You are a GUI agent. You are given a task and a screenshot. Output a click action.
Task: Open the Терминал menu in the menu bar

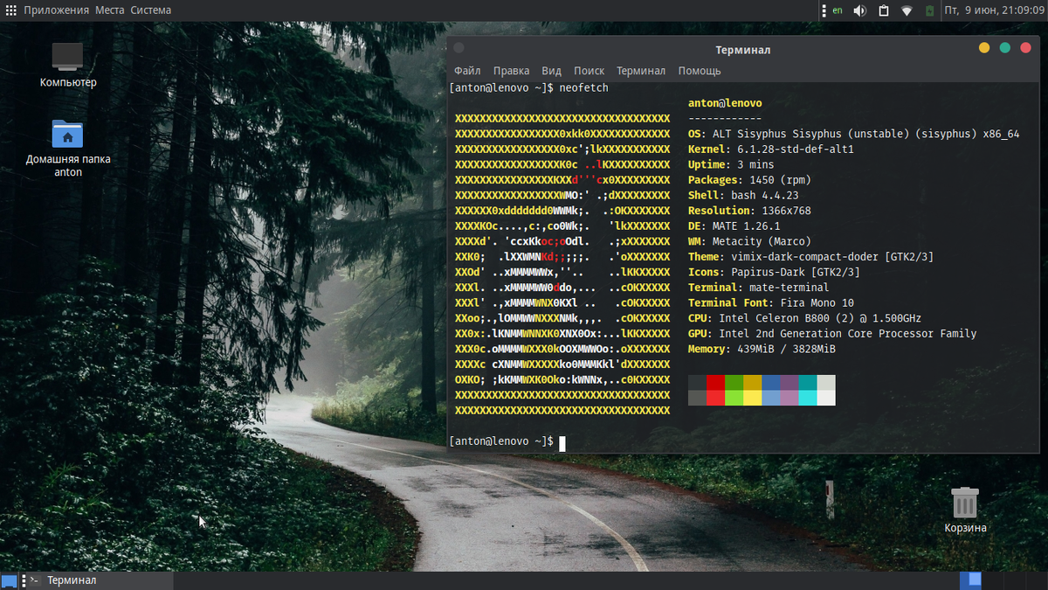point(641,71)
